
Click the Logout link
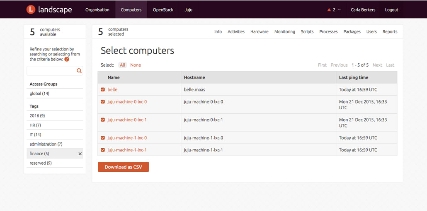392,10
